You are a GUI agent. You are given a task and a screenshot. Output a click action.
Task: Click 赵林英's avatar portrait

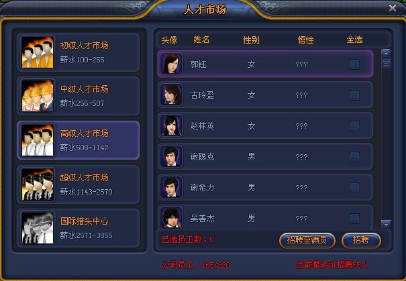pyautogui.click(x=171, y=125)
